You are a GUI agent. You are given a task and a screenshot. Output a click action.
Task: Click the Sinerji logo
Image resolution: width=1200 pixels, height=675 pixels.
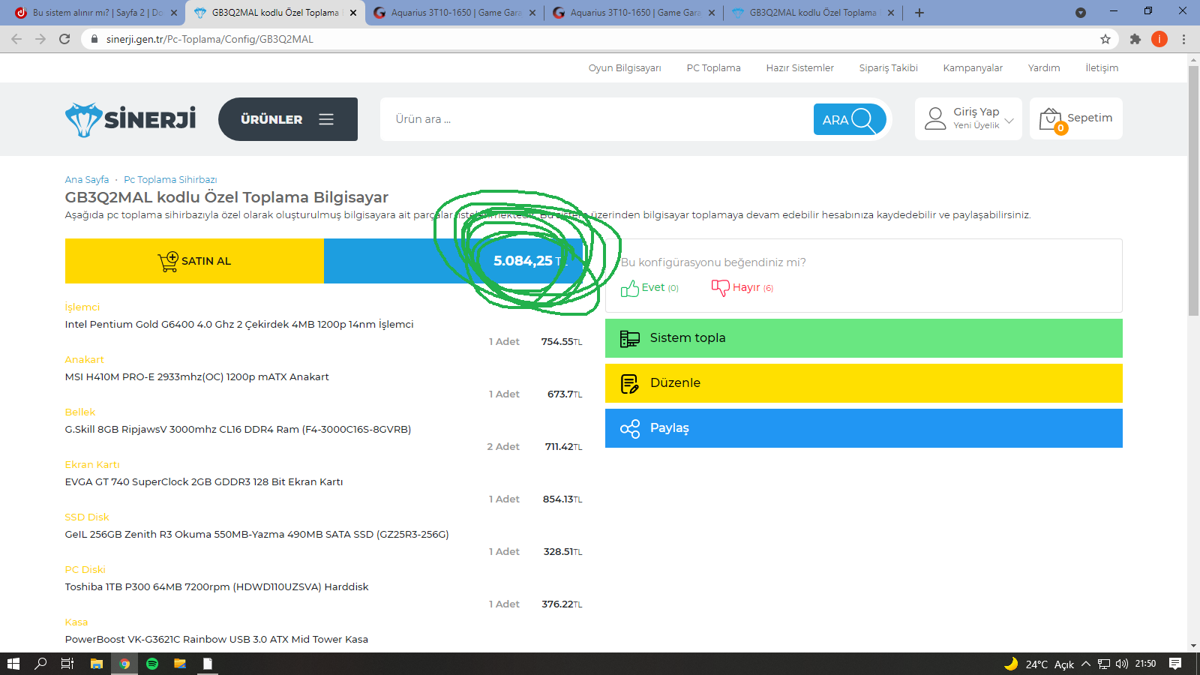pyautogui.click(x=130, y=119)
